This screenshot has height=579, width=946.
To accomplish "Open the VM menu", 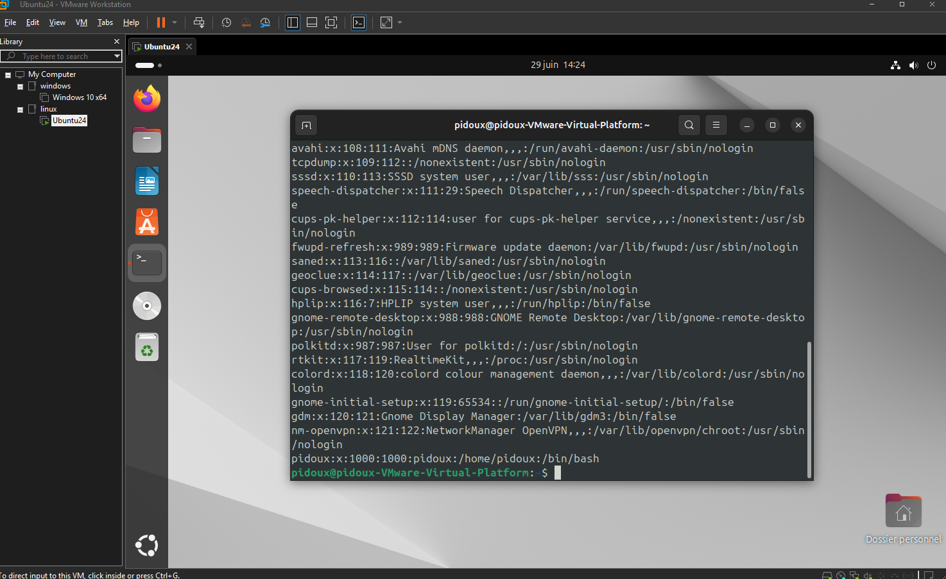I will 82,22.
